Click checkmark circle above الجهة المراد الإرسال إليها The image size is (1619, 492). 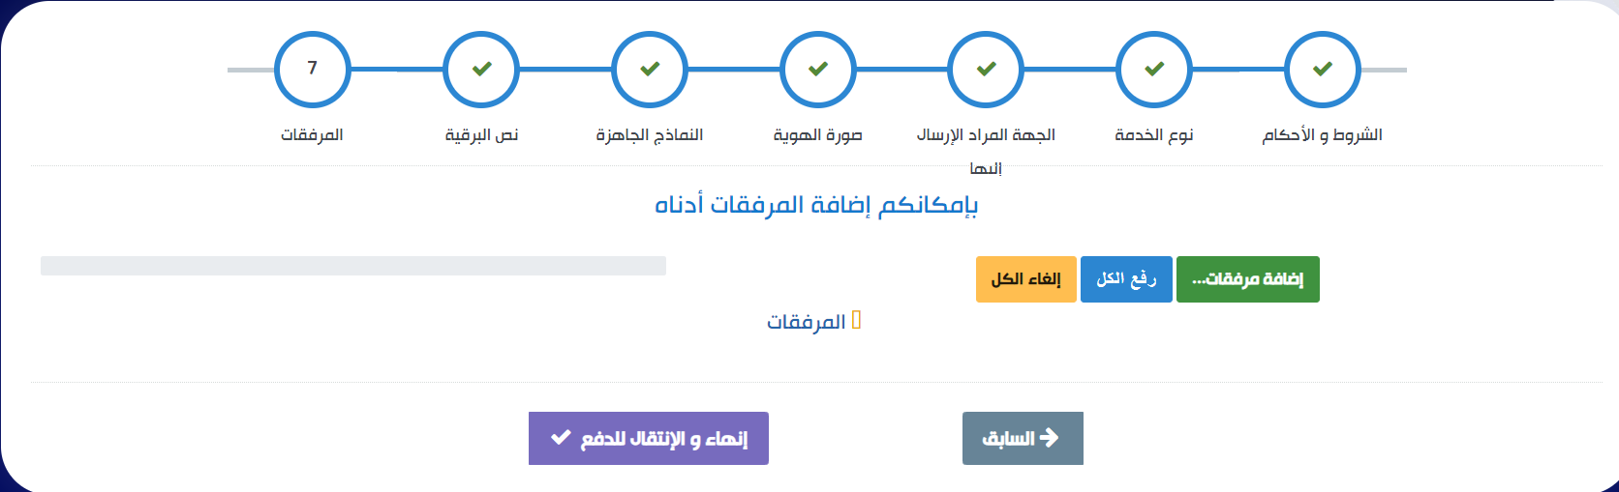pyautogui.click(x=986, y=69)
